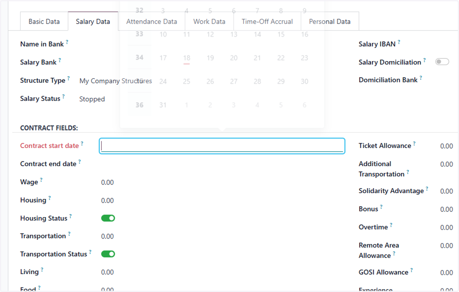Enable the Salary Domiciliation switch
This screenshot has width=459, height=292.
442,62
